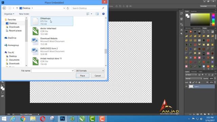Click the navigation pane scroll down arrow
Screen dimensions: 217x122
point(26,65)
